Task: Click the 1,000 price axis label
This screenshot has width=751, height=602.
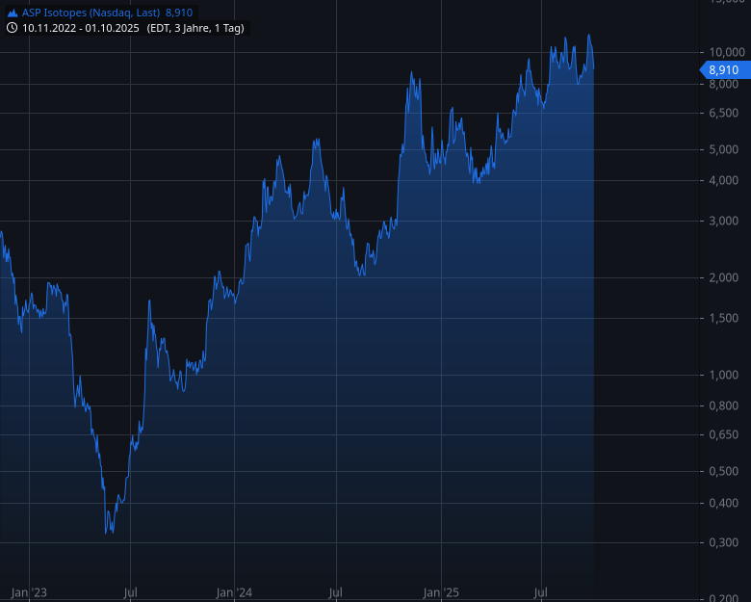Action: 723,375
